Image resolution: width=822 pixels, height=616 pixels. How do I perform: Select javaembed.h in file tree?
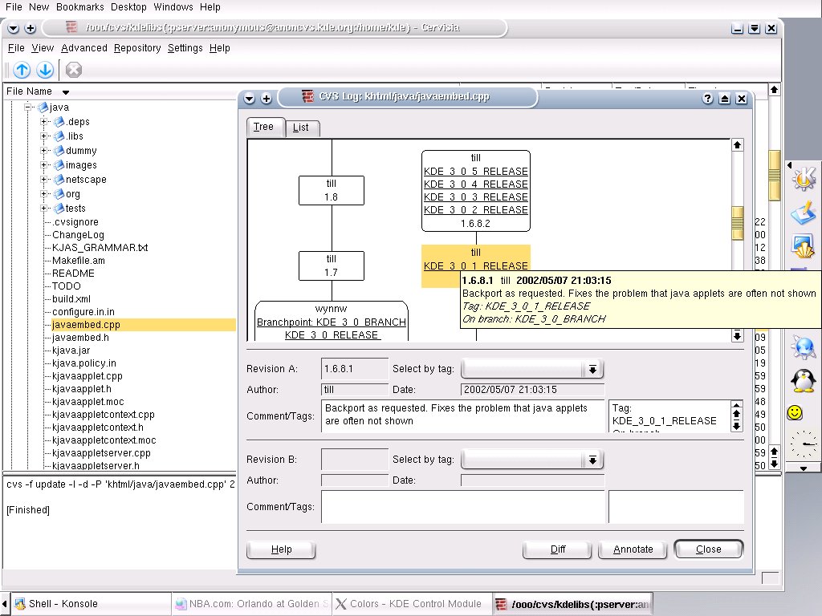[x=81, y=338]
